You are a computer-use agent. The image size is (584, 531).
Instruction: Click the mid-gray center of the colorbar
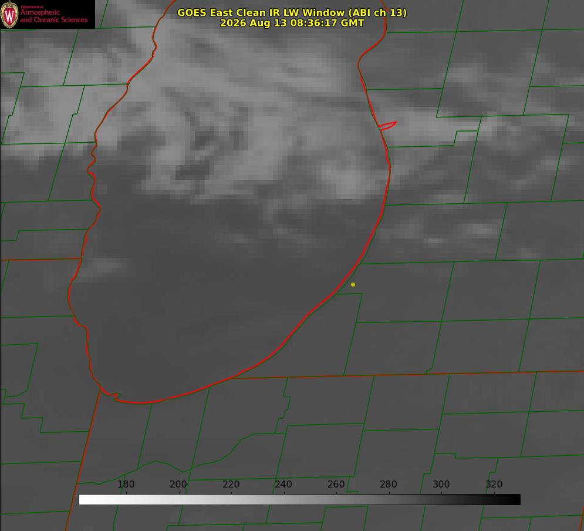click(x=299, y=500)
